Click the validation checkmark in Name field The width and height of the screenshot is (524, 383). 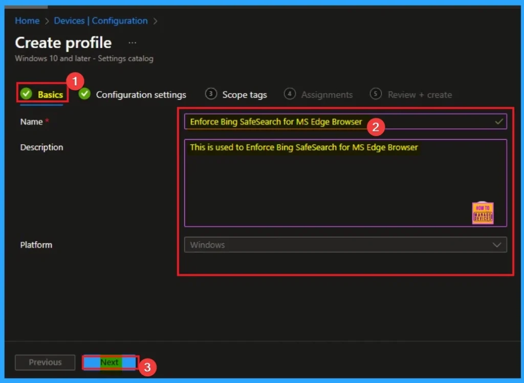[498, 122]
